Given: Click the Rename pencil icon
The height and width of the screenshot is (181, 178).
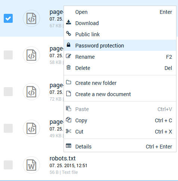Looking at the screenshot, I should click(x=68, y=56).
